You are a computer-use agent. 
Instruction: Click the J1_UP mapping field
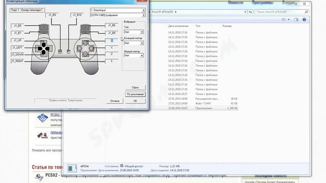click(x=17, y=41)
